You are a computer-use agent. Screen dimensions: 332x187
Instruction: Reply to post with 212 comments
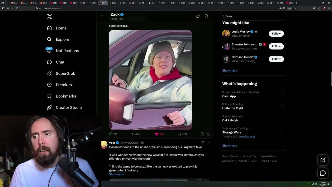pyautogui.click(x=113, y=134)
